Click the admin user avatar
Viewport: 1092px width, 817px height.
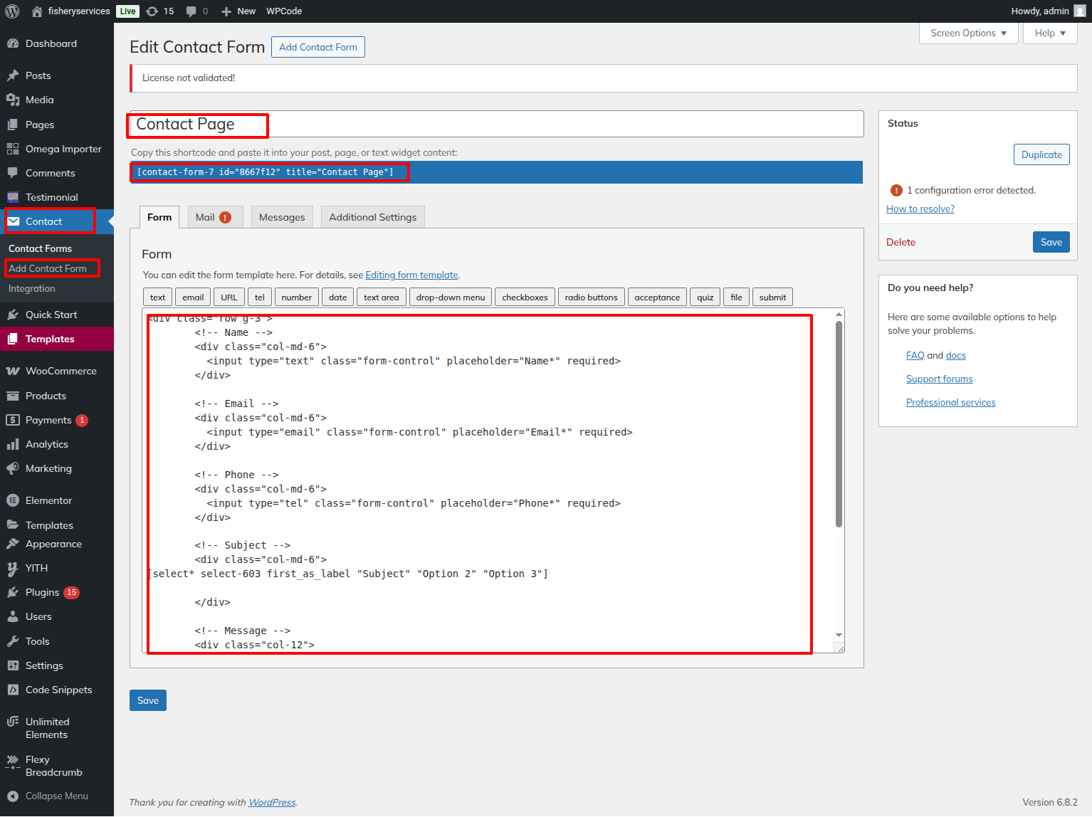coord(1080,11)
